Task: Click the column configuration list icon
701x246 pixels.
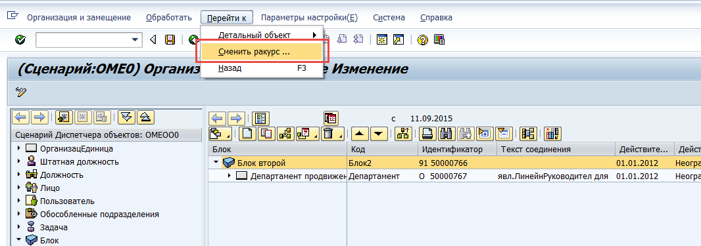Action: [260, 119]
